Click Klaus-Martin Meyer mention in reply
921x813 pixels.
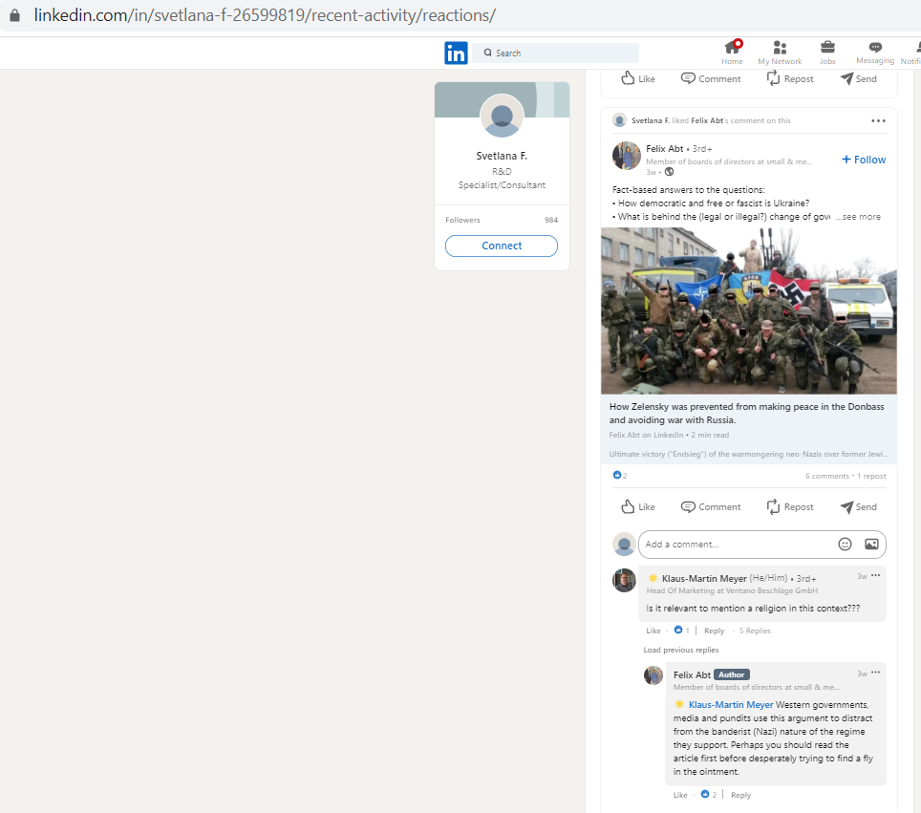[731, 705]
